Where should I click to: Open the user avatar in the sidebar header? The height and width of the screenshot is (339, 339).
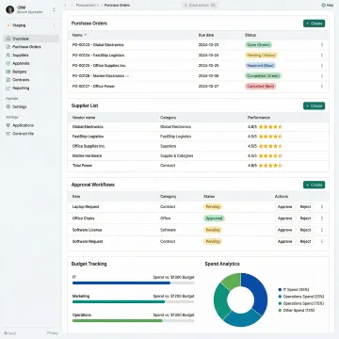point(10,9)
